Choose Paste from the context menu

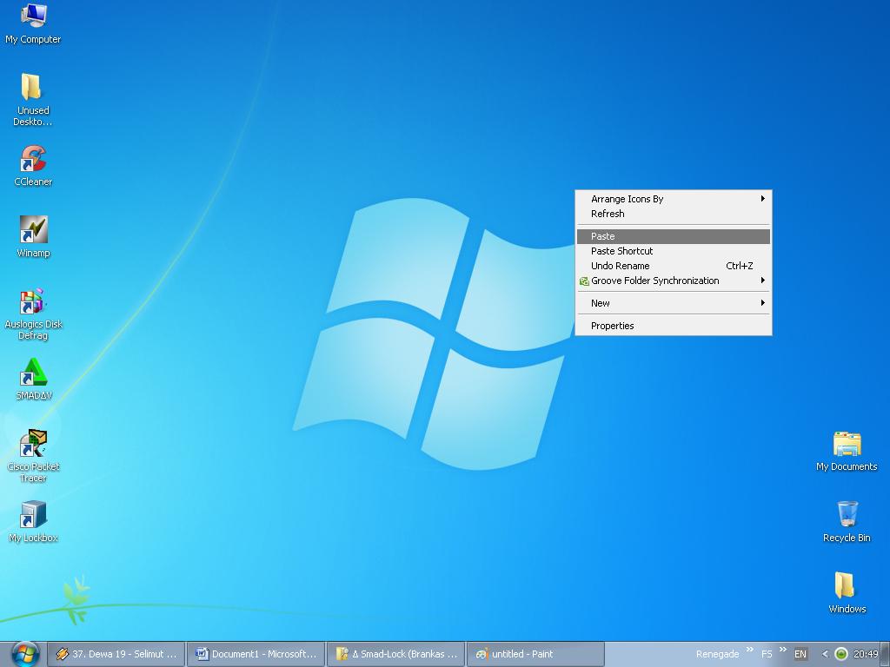pos(674,236)
